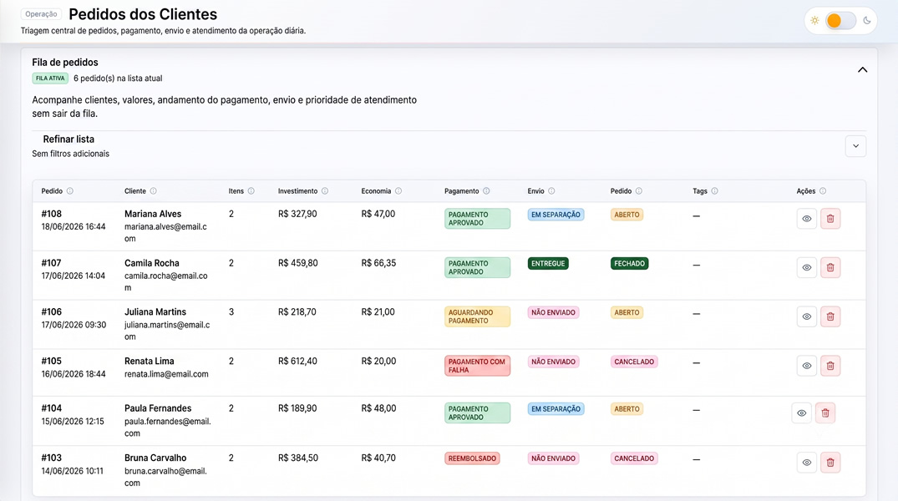The image size is (898, 501).
Task: Sort by the Cliente column header
Action: coord(135,191)
